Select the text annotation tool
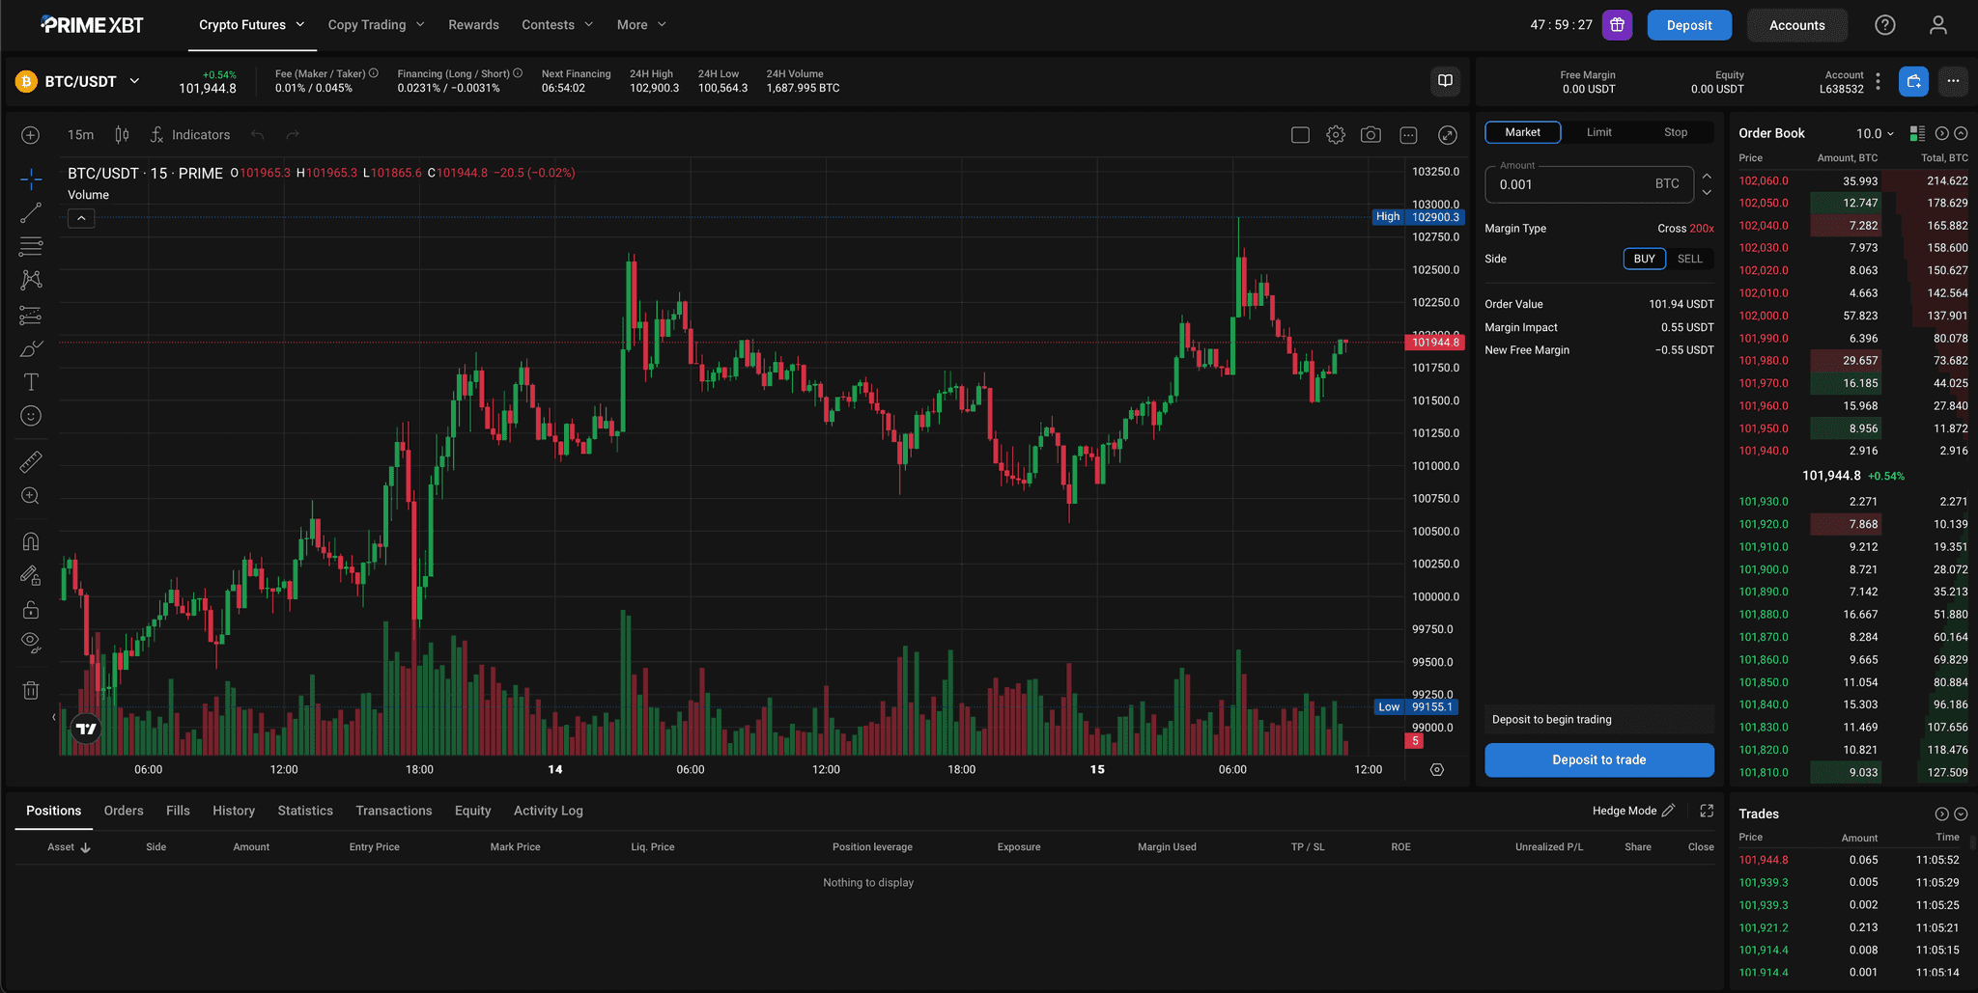 pos(30,381)
